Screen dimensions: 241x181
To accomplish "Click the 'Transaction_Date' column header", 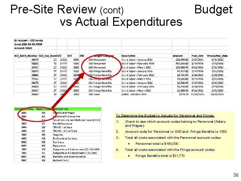I will point(217,56).
